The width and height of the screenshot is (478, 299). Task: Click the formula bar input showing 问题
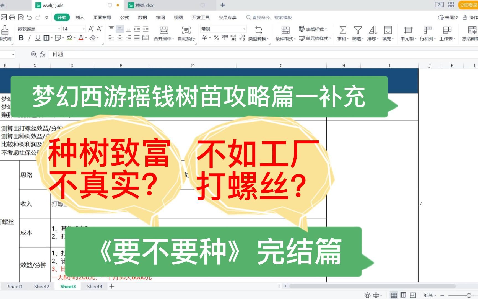[263, 54]
